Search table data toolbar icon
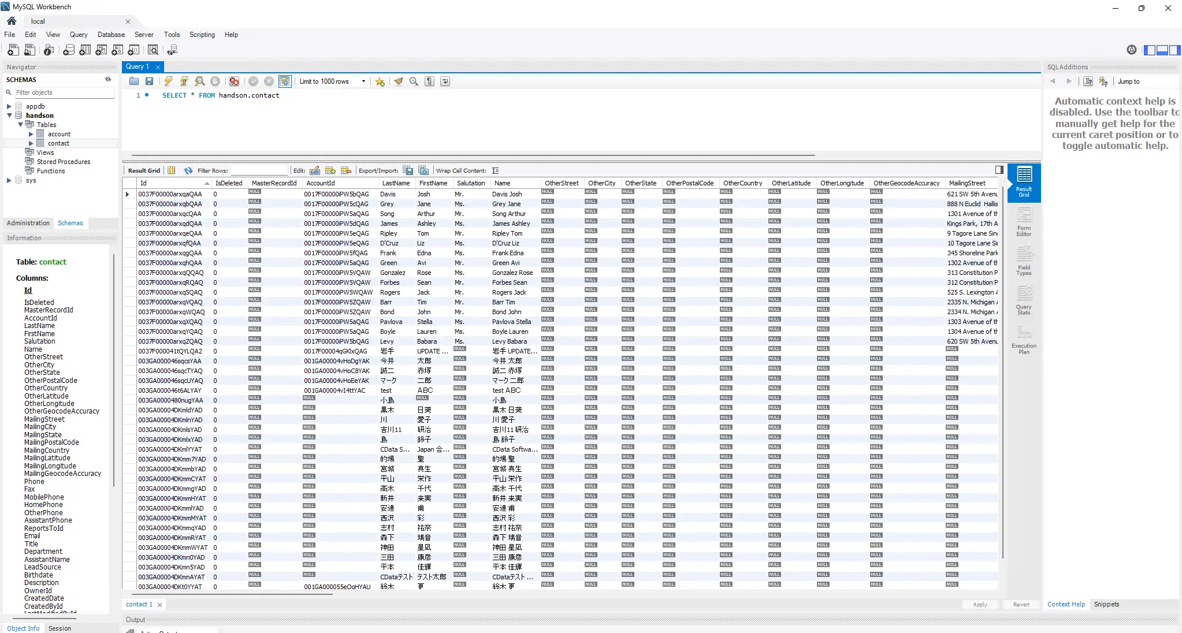Viewport: 1182px width, 633px height. [153, 50]
